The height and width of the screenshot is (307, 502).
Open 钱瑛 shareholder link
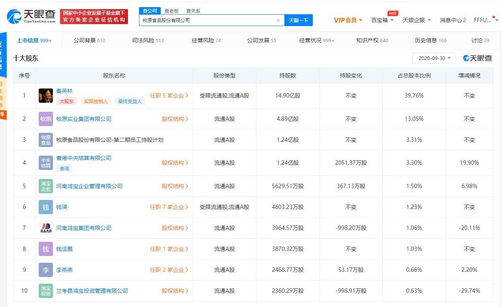coord(62,207)
